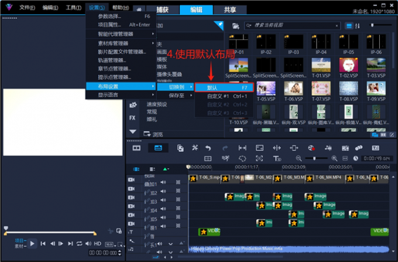Open the Auto Music icon

[x=345, y=148]
